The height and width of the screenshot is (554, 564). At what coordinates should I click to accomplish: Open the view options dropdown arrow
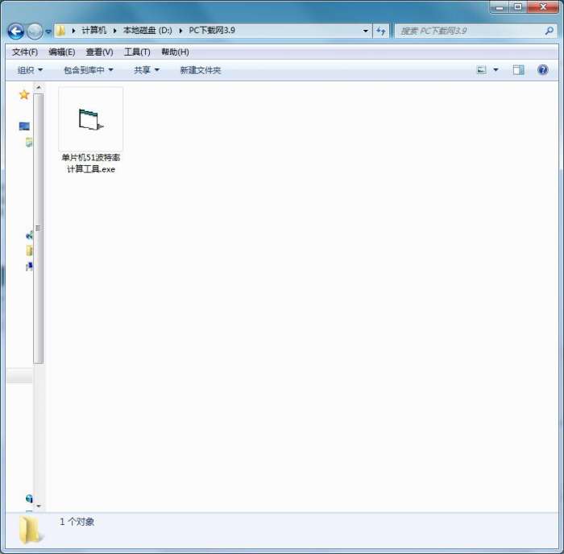496,70
